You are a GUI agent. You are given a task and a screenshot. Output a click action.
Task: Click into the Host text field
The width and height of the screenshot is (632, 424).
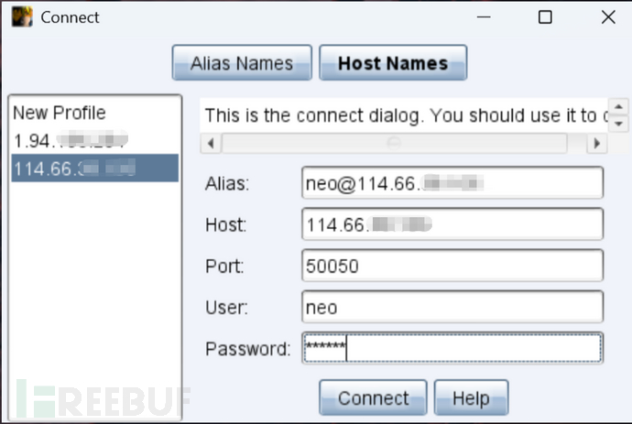(452, 223)
